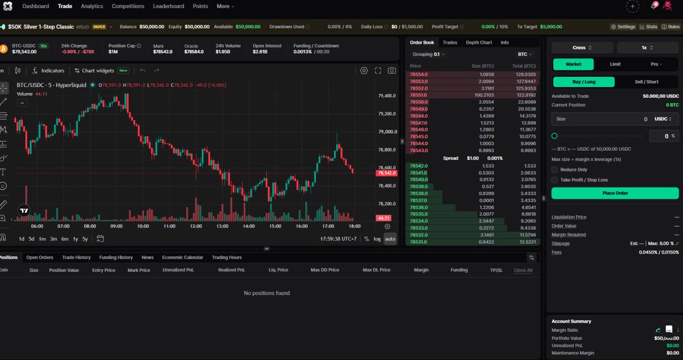Screen dimensions: 683x360
Task: Switch order side to Sell / Short
Action: (647, 82)
